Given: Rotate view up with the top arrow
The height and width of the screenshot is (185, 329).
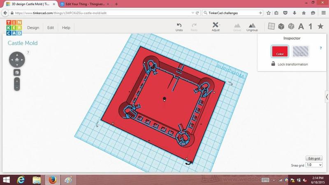Looking at the screenshot, I should point(17,55).
